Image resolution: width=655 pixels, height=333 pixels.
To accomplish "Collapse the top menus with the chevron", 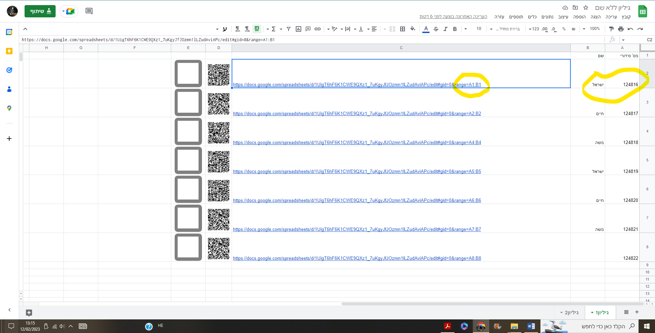I will (x=25, y=29).
